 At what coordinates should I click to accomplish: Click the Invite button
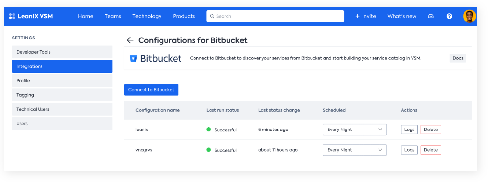pos(365,16)
